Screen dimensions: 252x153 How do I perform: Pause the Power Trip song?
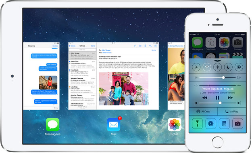(217, 98)
